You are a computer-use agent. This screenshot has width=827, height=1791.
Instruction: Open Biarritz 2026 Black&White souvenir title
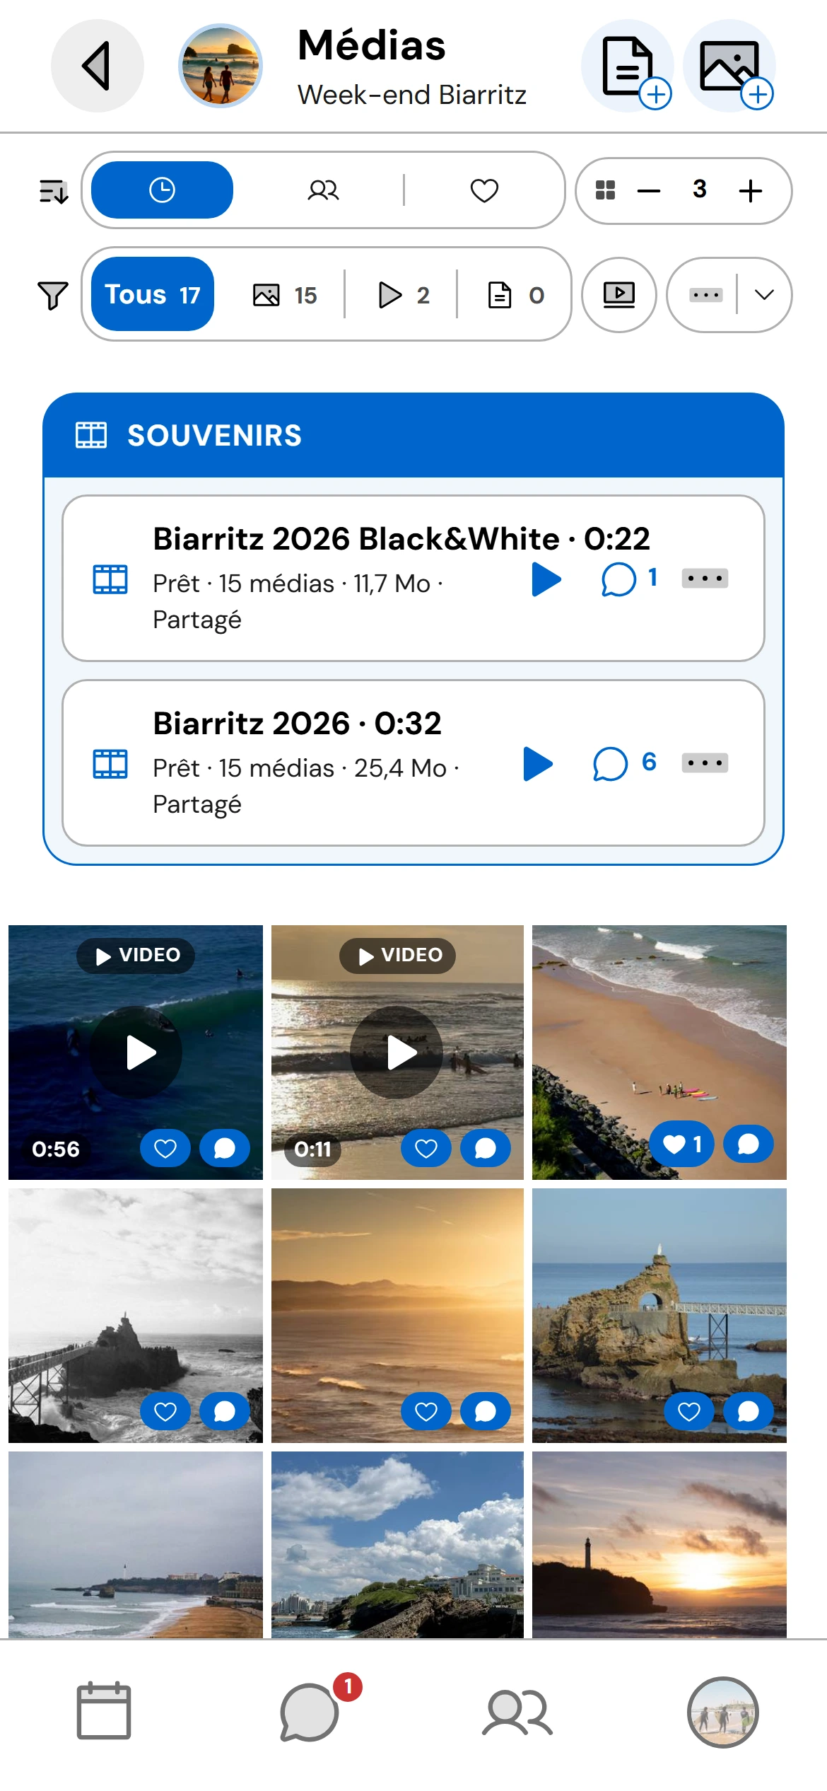point(401,538)
